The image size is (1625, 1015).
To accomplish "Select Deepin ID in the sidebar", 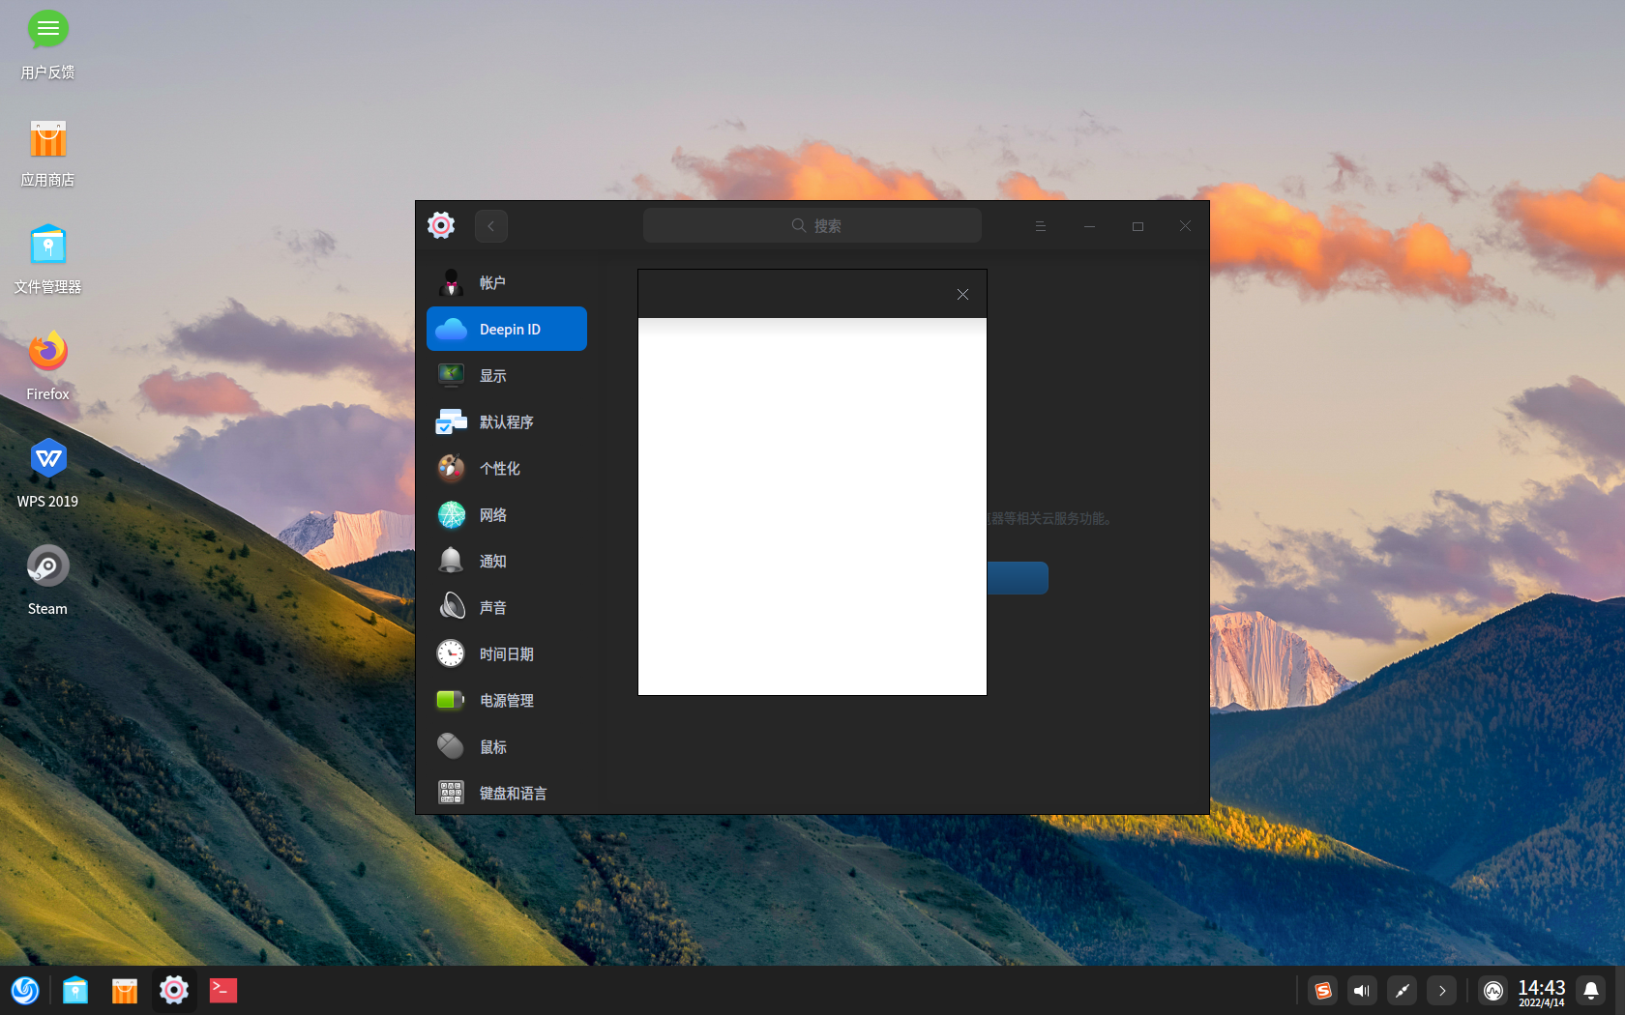I will 507,330.
